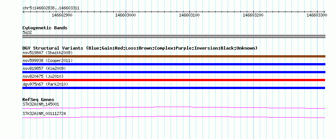Click the gray 5q32 cytogenetic band bar
This screenshot has height=139, width=336.
click(174, 36)
